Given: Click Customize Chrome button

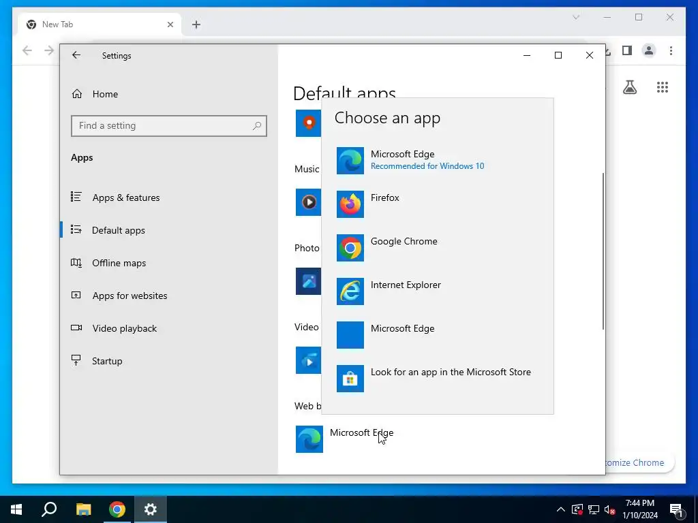Looking at the screenshot, I should pos(639,462).
